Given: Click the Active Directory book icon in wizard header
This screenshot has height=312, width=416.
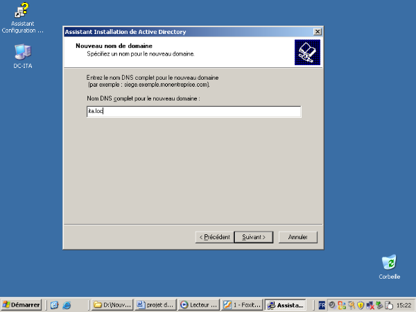Looking at the screenshot, I should (x=307, y=52).
